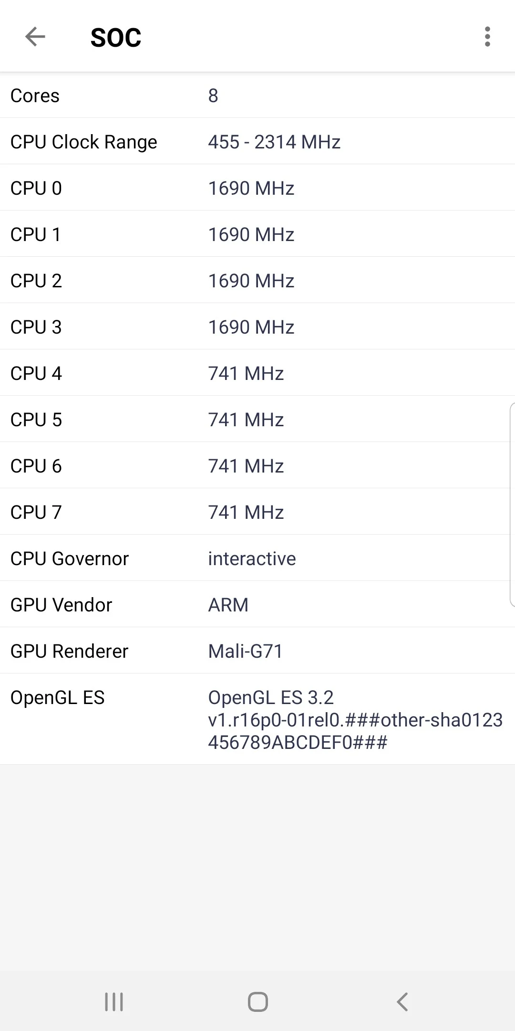Tap the CPU 7 row
Viewport: 515px width, 1031px height.
(x=257, y=512)
